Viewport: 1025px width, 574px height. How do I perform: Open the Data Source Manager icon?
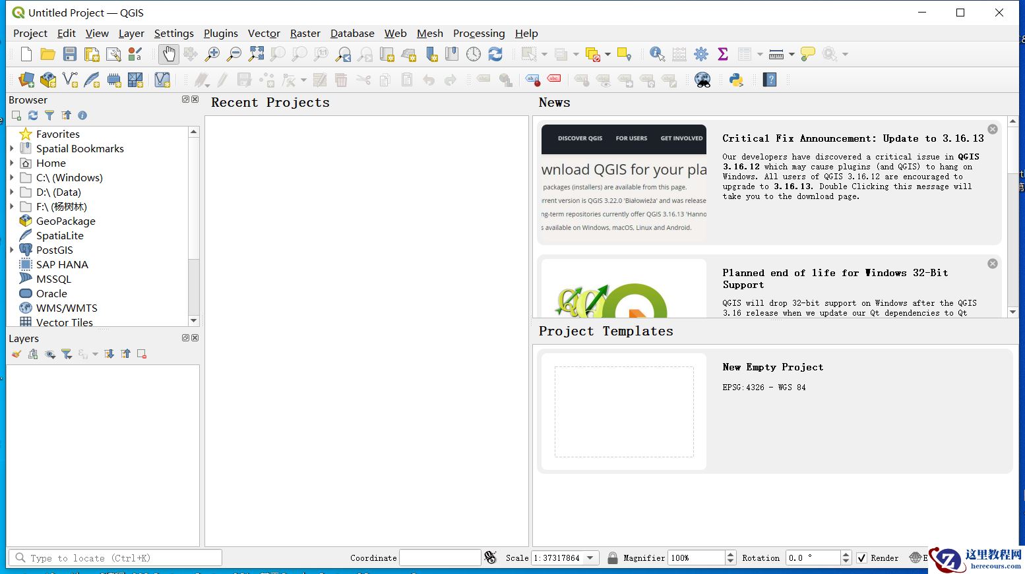pos(26,80)
